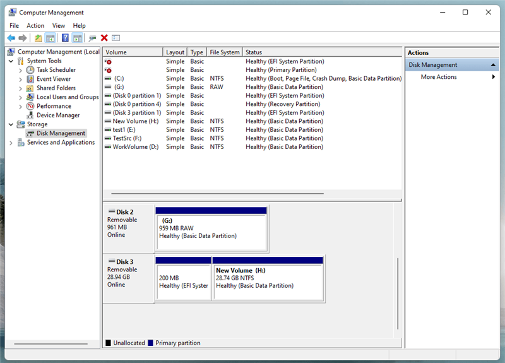Click the Disk Management tree icon
The image size is (505, 363).
(30, 133)
